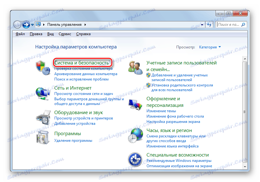Click Установка родительского контроля link

click(182, 88)
